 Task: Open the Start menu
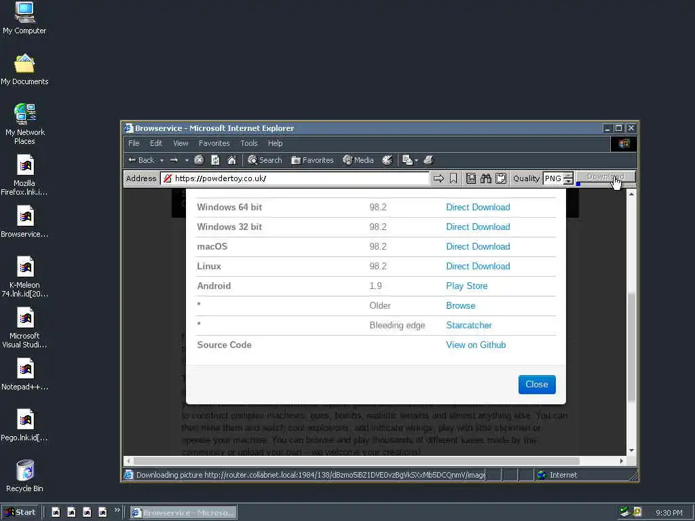pyautogui.click(x=20, y=512)
